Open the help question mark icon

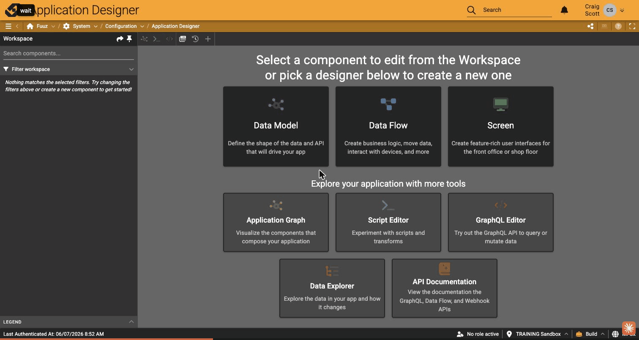click(618, 26)
